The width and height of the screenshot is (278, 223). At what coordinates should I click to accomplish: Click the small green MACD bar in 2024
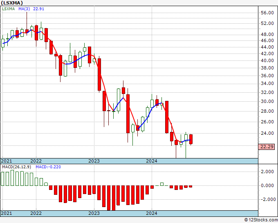(x=162, y=184)
